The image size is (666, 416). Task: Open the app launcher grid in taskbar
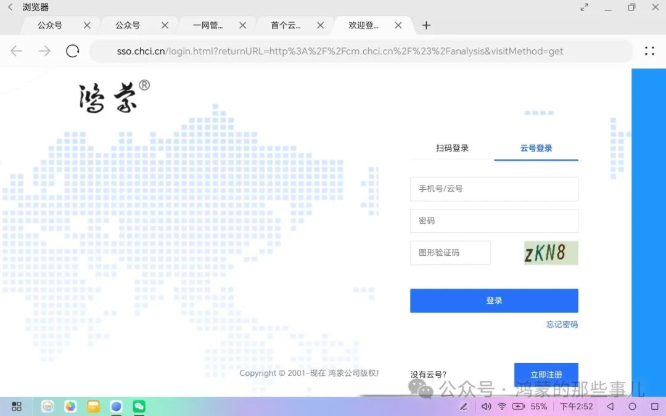(17, 406)
